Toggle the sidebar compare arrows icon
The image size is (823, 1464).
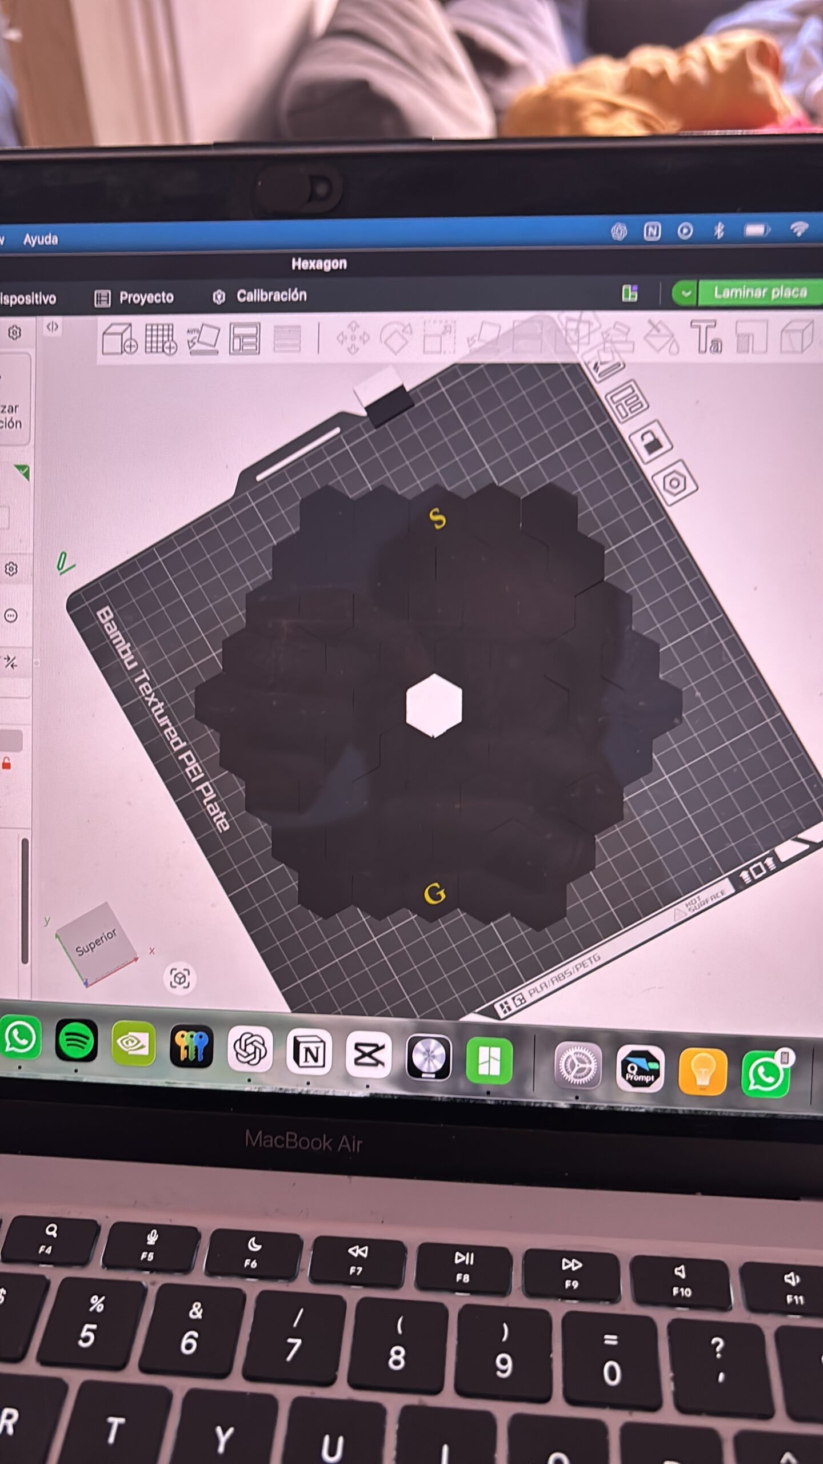pos(11,662)
